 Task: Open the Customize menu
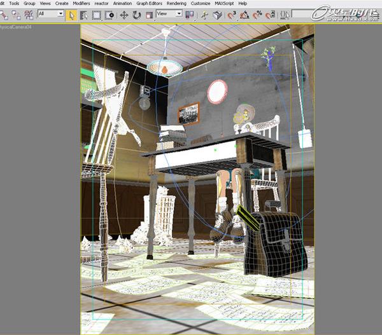(201, 3)
